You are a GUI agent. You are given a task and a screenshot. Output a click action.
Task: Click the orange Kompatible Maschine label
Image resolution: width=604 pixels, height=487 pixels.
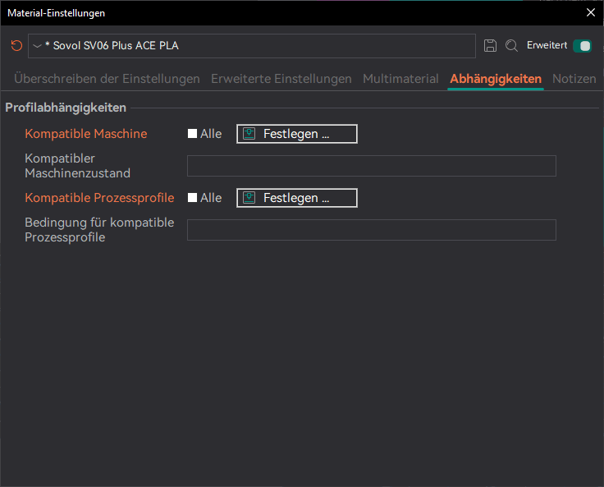pyautogui.click(x=86, y=134)
